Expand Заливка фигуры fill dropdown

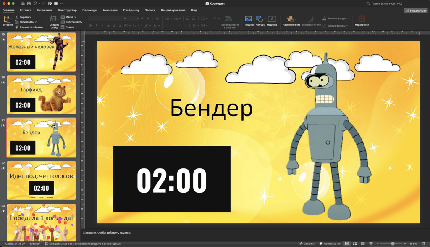tap(349, 19)
